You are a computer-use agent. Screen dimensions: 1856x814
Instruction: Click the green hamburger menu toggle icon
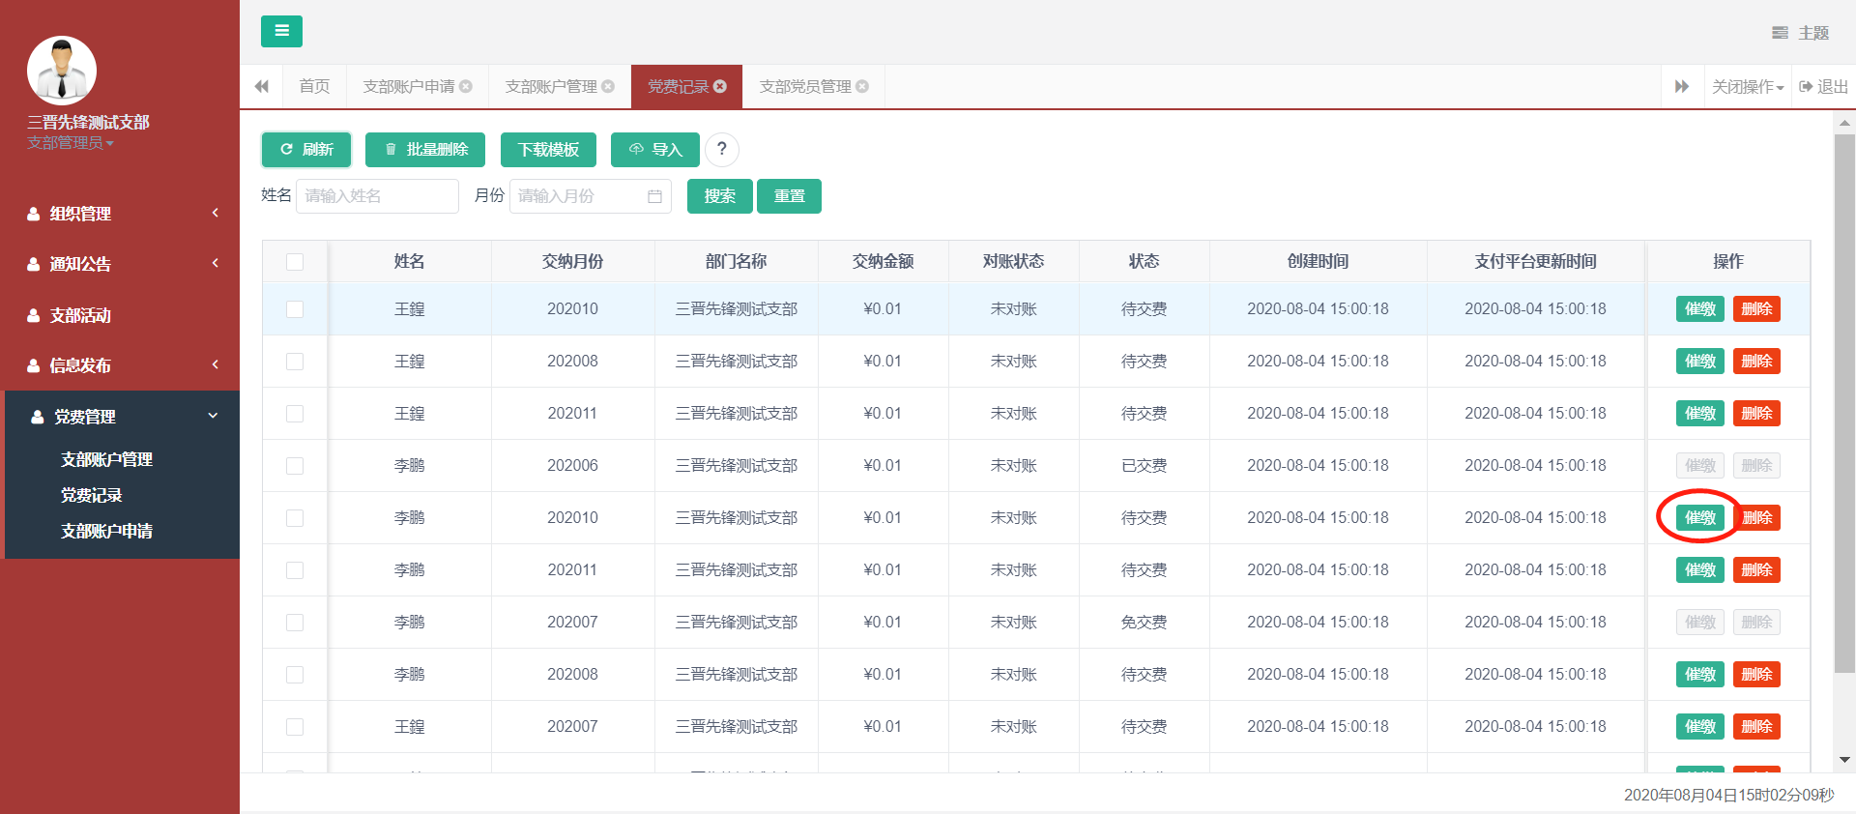click(281, 31)
